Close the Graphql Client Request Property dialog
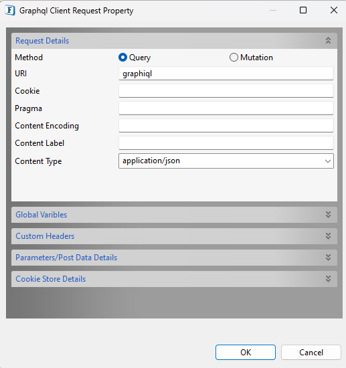The height and width of the screenshot is (368, 346). pyautogui.click(x=334, y=10)
